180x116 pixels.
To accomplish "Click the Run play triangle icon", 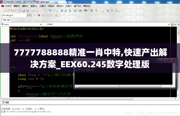I will click(x=35, y=15).
